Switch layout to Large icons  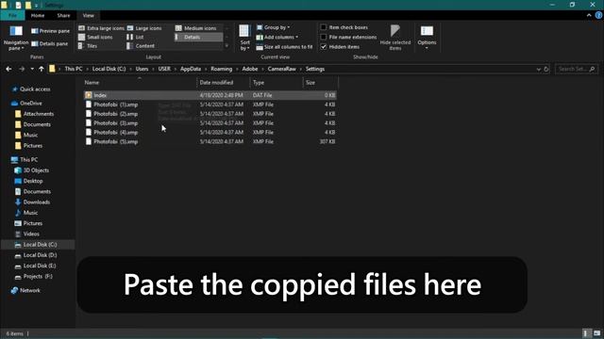click(x=144, y=28)
